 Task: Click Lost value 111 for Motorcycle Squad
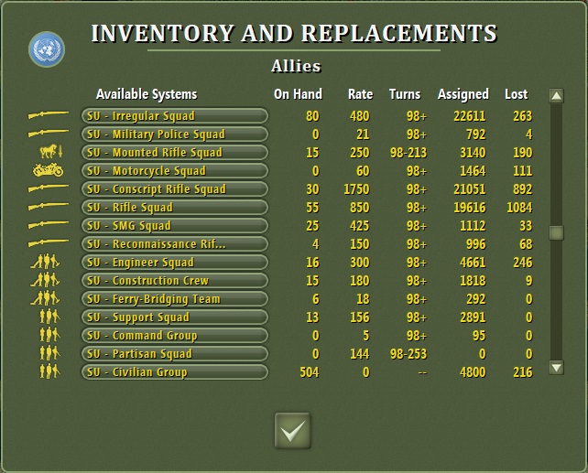(523, 171)
